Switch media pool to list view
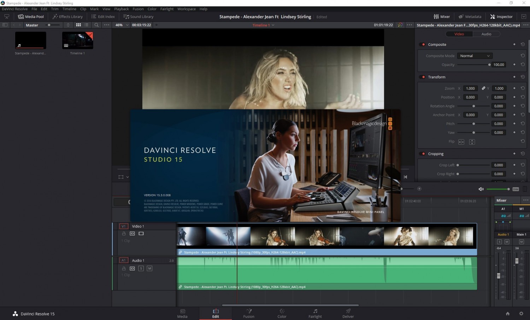This screenshot has width=530, height=320. pyautogui.click(x=86, y=25)
